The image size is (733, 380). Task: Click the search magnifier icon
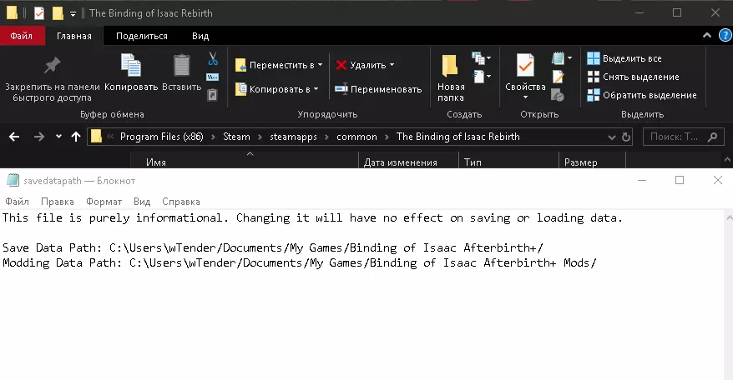tap(712, 137)
